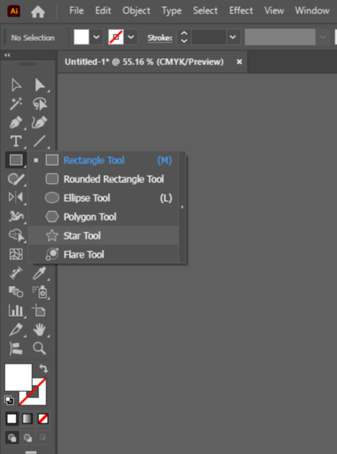Go to the Home screen icon

(x=38, y=12)
